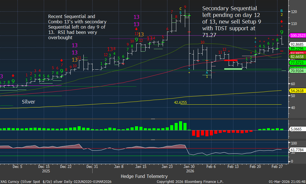Click the red down arrow near Dec 22
Screen dimensions: 306x184
[62, 61]
